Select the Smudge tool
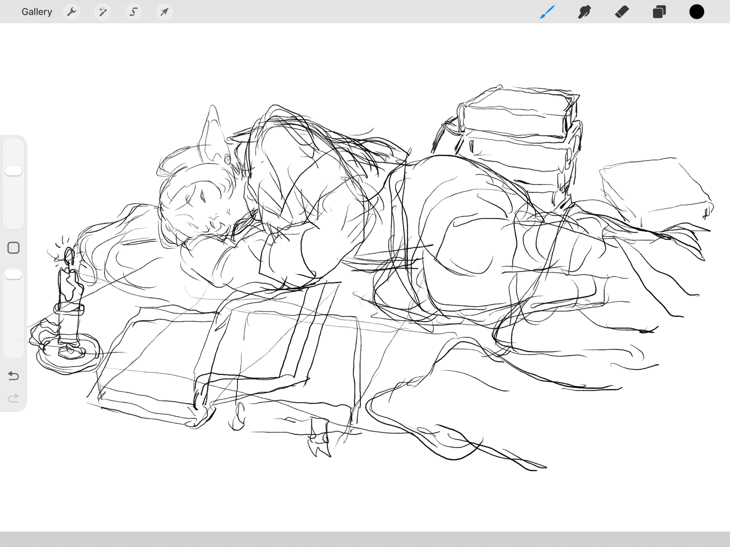 click(585, 12)
